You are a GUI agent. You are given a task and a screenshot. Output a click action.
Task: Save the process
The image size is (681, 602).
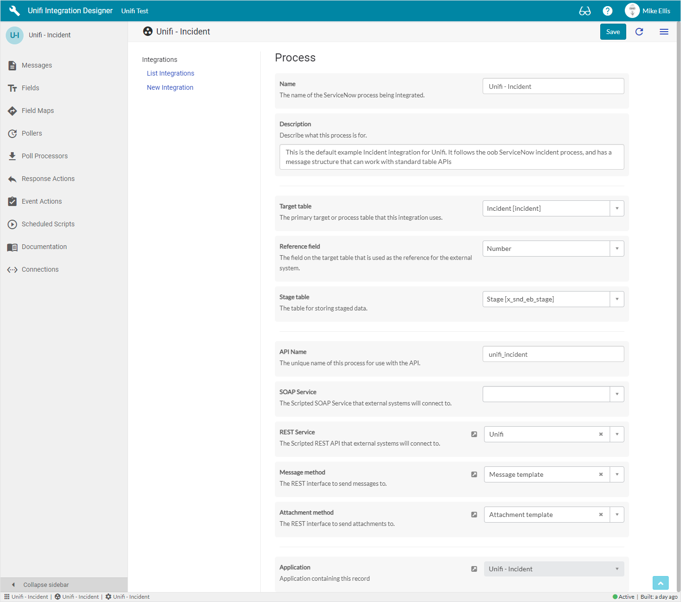(613, 32)
